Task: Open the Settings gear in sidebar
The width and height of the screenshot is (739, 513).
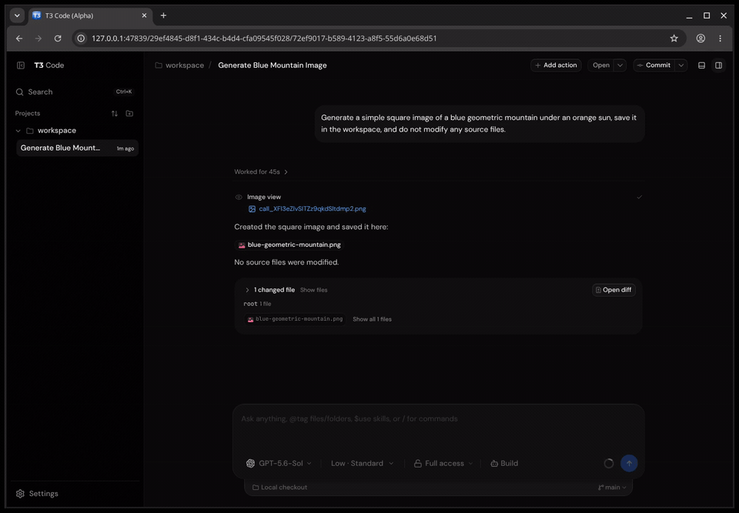Action: (x=37, y=494)
